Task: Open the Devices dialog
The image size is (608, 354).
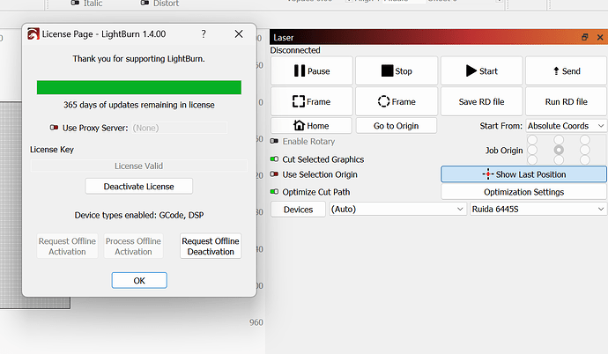Action: pos(298,210)
